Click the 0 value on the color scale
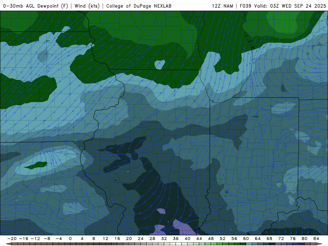Viewport: 328px width, 246px height. [x=70, y=239]
